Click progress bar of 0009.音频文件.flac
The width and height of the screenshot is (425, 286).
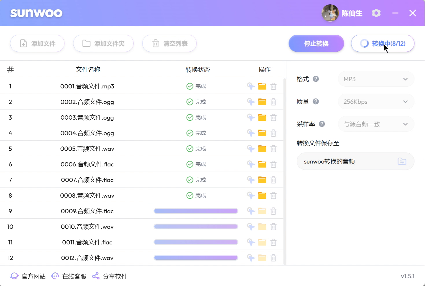(x=196, y=211)
